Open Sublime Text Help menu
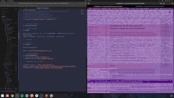 (x=37, y=6)
